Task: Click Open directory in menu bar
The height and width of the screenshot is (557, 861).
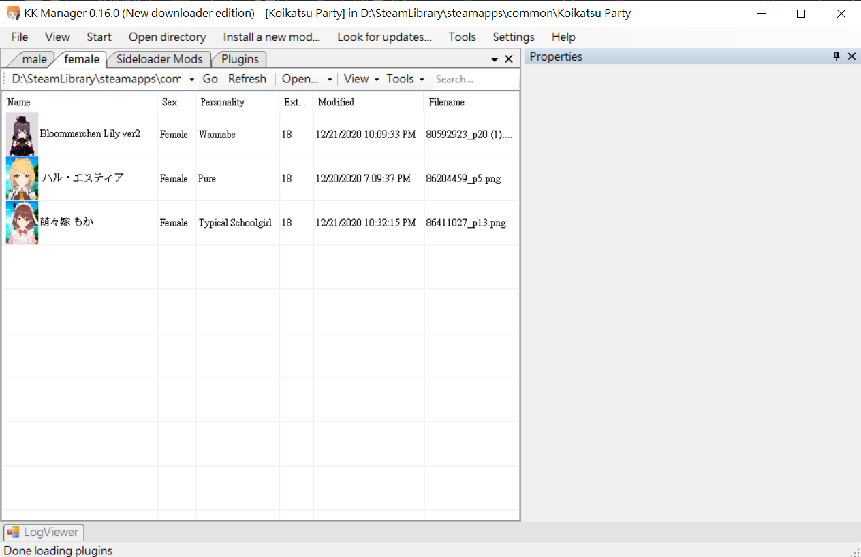Action: (168, 37)
